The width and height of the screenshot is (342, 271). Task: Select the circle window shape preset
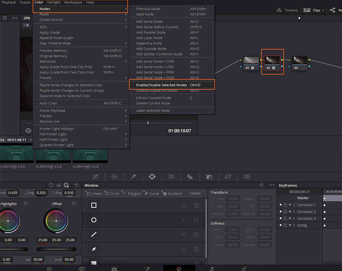[94, 220]
